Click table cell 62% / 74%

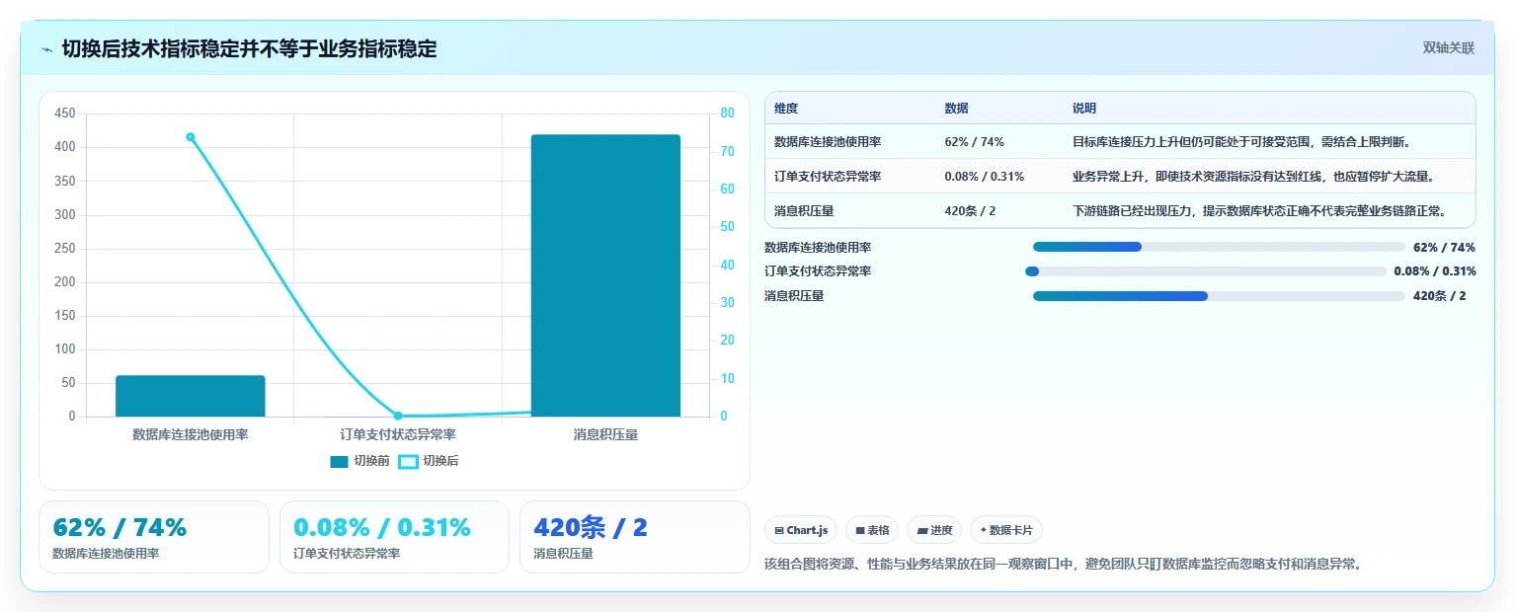click(974, 142)
